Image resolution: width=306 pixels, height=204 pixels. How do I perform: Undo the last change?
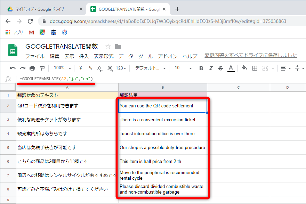pyautogui.click(x=12, y=68)
